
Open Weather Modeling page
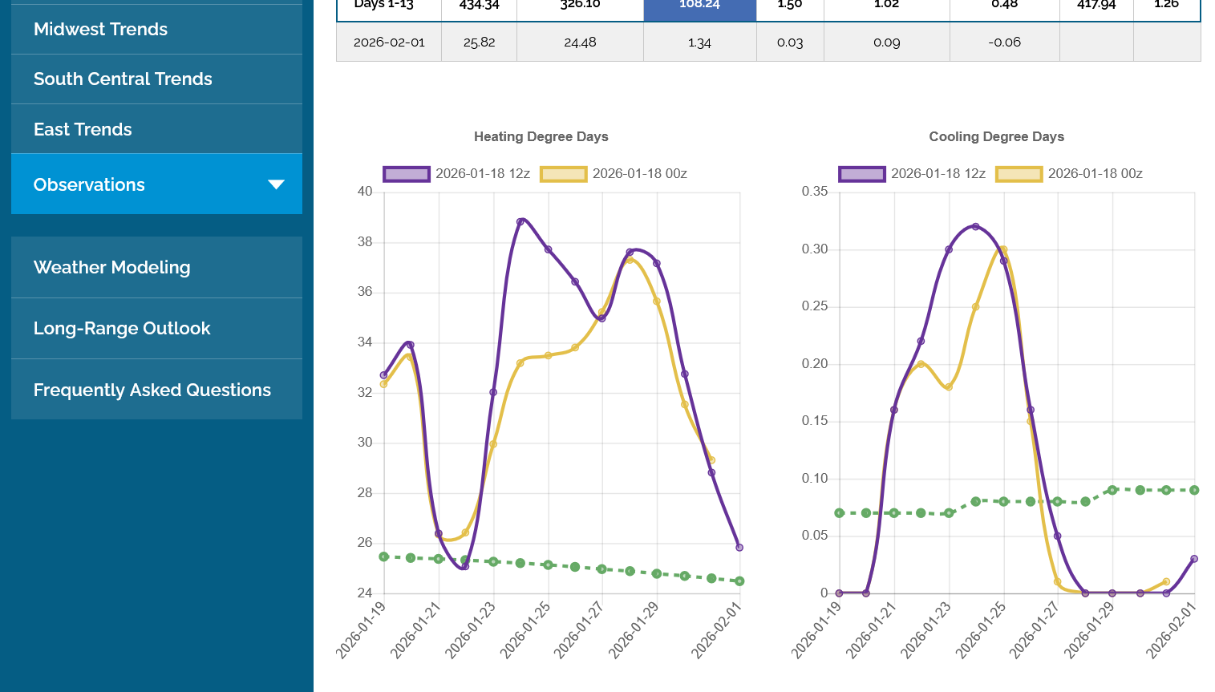(111, 268)
